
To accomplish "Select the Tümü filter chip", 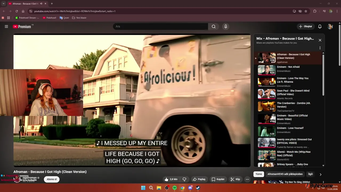I will point(259,174).
